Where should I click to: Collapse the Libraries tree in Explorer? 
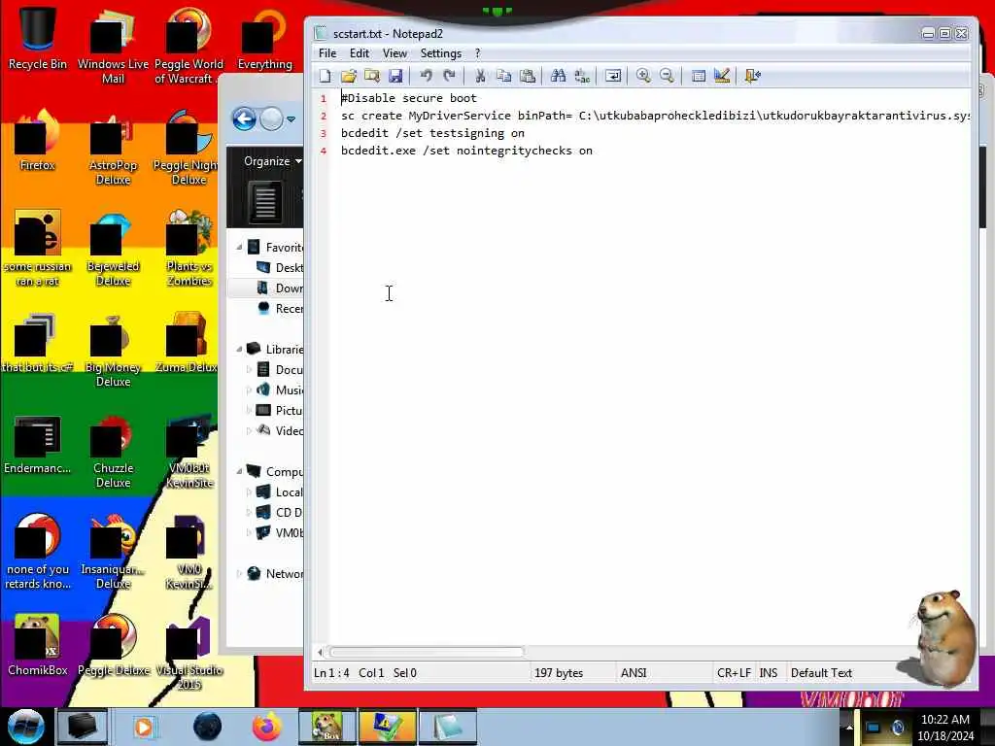(240, 349)
